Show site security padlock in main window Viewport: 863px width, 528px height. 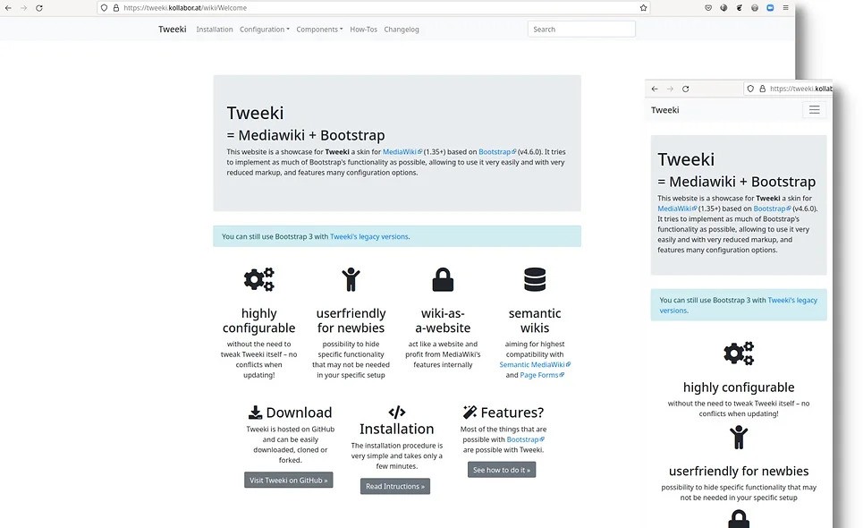[116, 8]
